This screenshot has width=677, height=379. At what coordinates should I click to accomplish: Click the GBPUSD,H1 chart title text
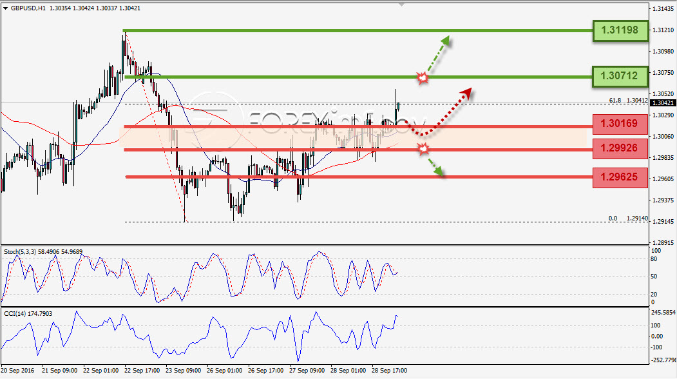[x=28, y=8]
